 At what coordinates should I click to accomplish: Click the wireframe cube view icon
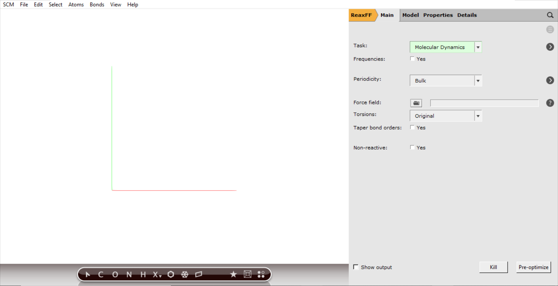(x=248, y=274)
